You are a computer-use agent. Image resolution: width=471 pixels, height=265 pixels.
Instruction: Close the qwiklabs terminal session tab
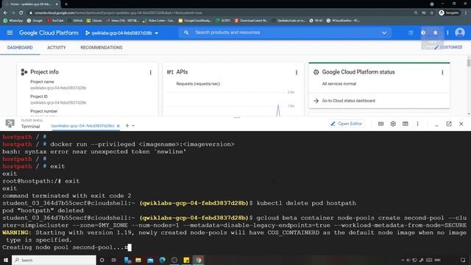pyautogui.click(x=118, y=126)
